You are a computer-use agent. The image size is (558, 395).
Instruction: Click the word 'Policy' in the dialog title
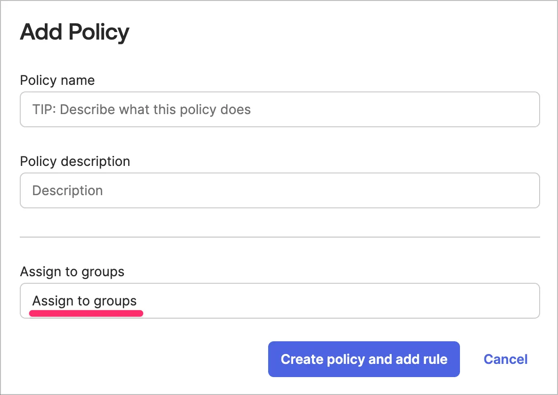[98, 33]
